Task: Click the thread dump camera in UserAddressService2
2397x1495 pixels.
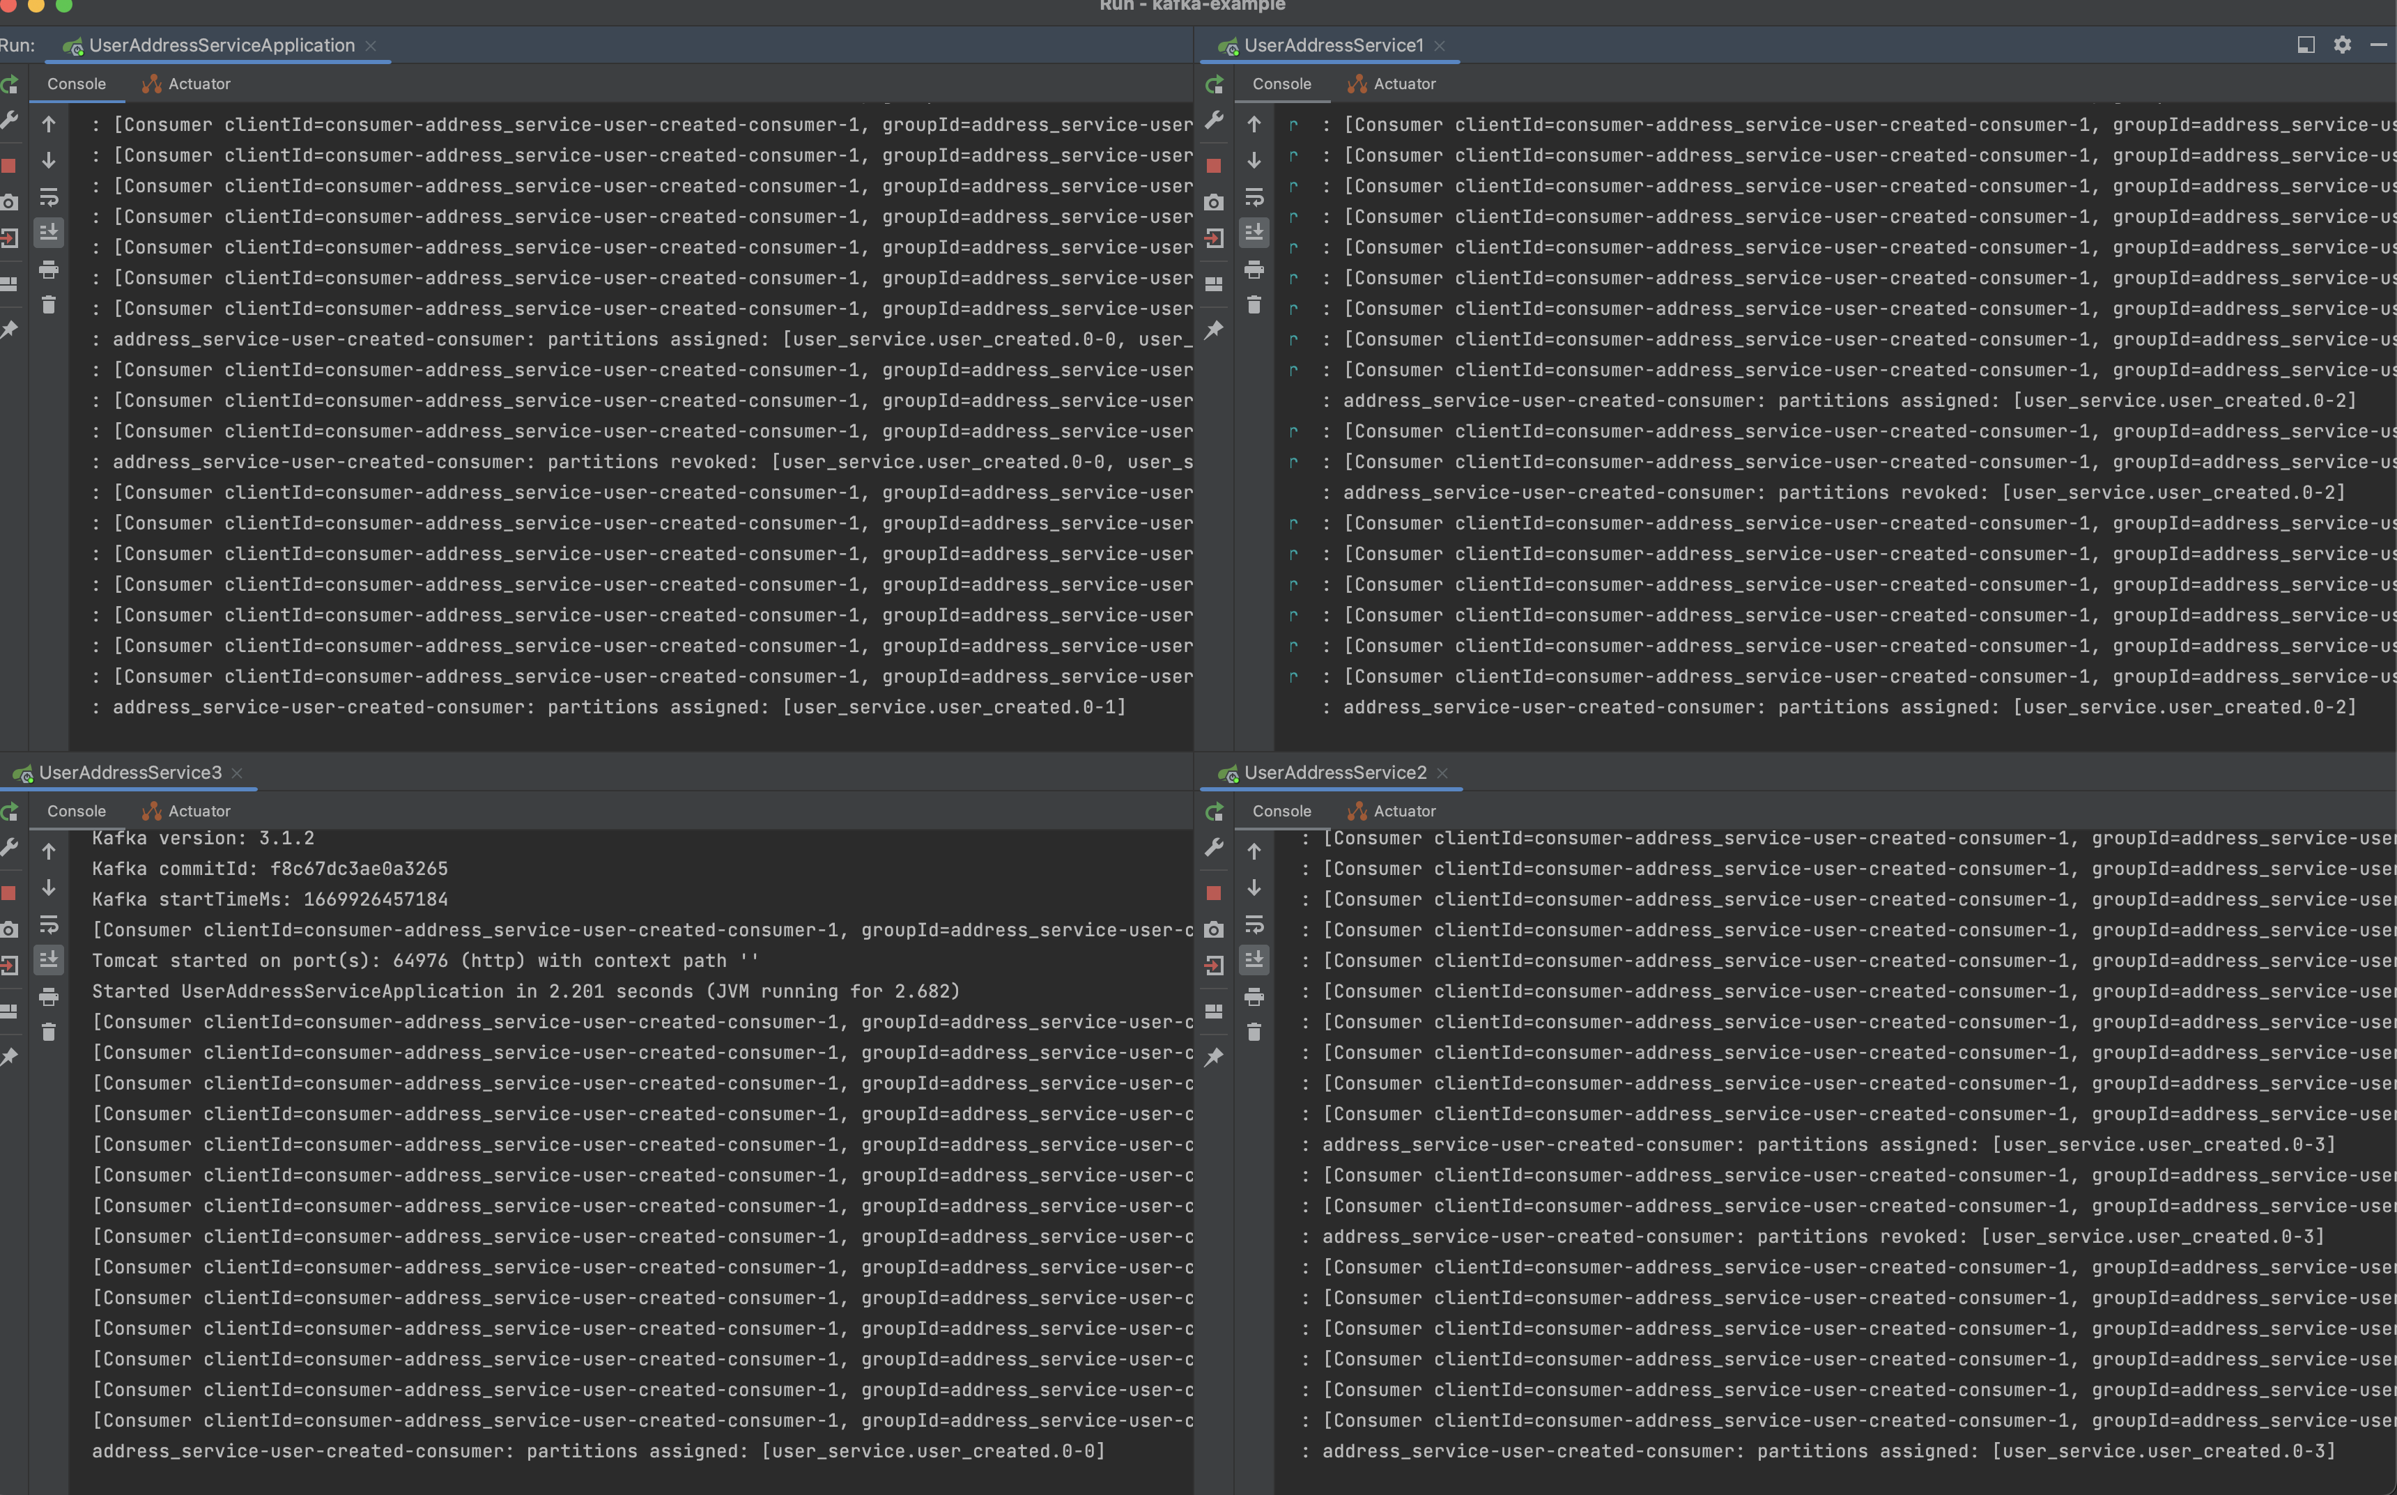Action: 1213,929
